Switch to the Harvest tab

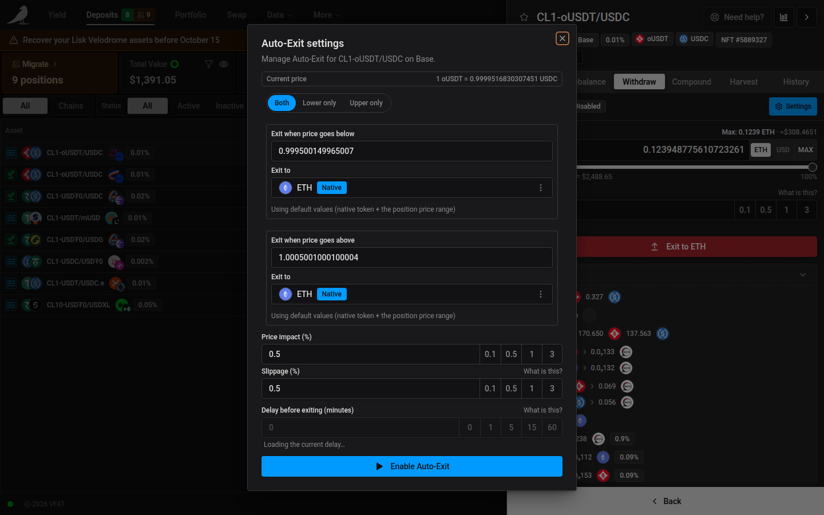tap(743, 82)
